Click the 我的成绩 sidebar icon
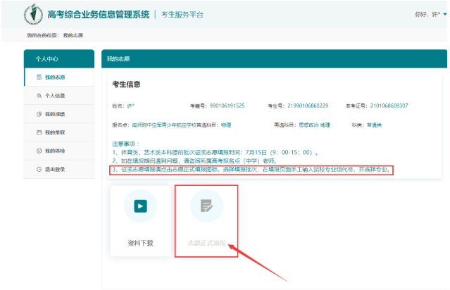Screen dimensions: 450x290 coord(39,114)
